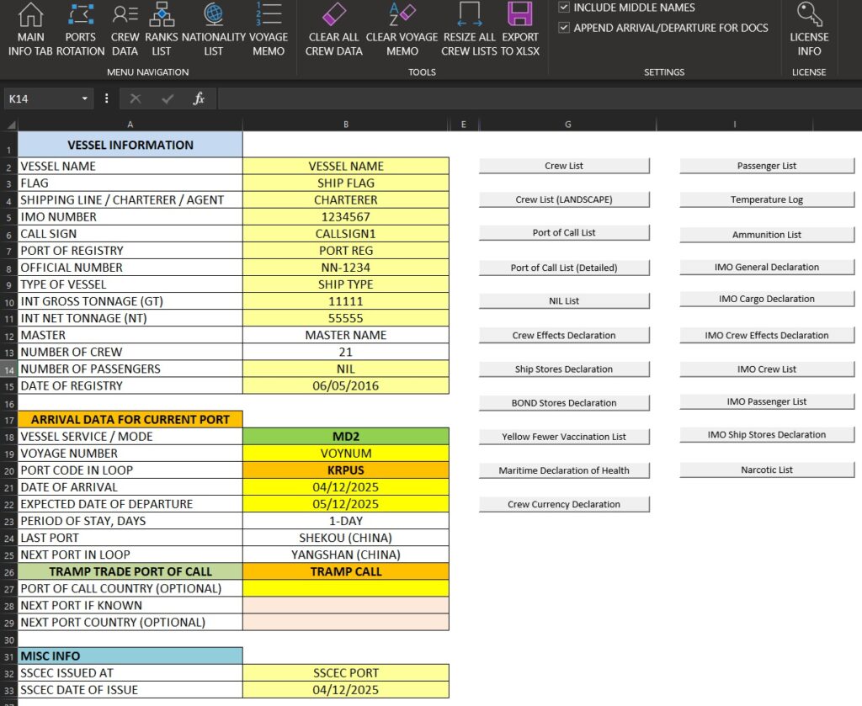Click the Insert Function fx button
The image size is (862, 706).
coord(199,99)
